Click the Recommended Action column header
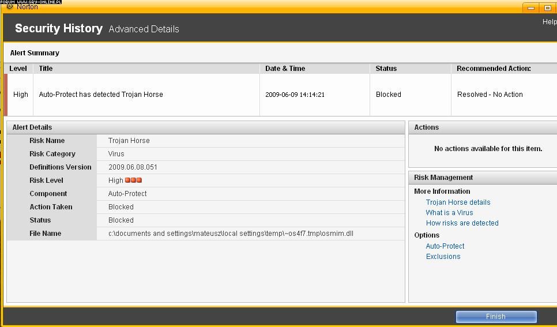The image size is (557, 327). (493, 69)
